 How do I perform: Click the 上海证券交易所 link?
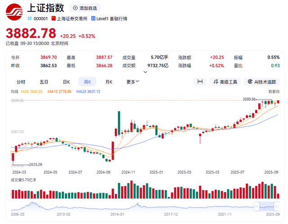[x=72, y=18]
